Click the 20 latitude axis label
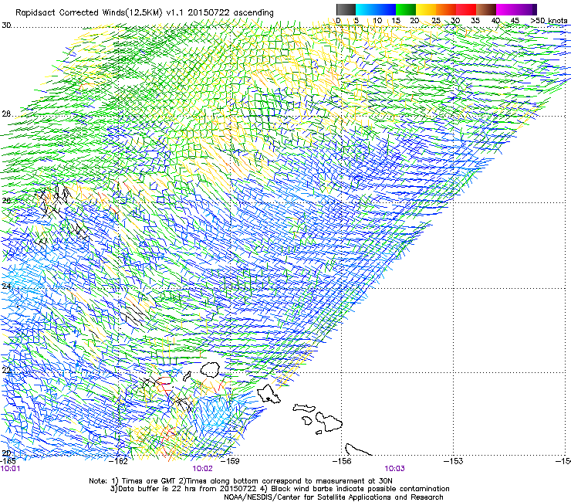The image size is (571, 502). point(6,453)
